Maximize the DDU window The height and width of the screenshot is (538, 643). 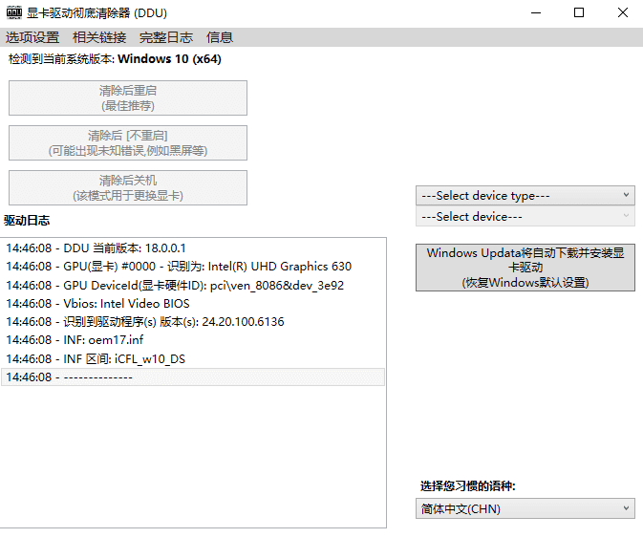coord(579,13)
